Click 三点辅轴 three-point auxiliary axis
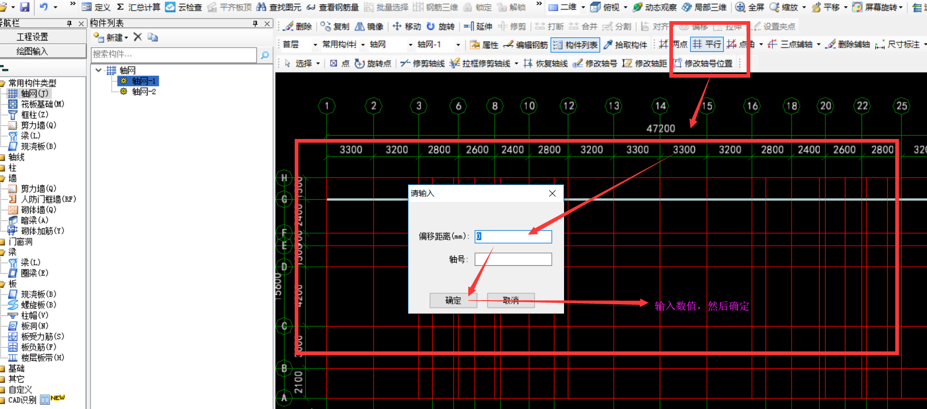 click(x=790, y=44)
